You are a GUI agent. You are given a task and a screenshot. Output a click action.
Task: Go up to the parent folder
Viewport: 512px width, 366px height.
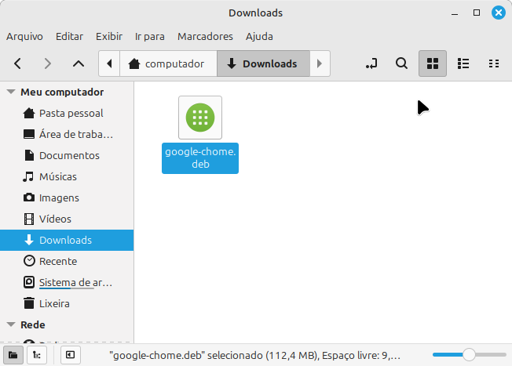point(78,63)
